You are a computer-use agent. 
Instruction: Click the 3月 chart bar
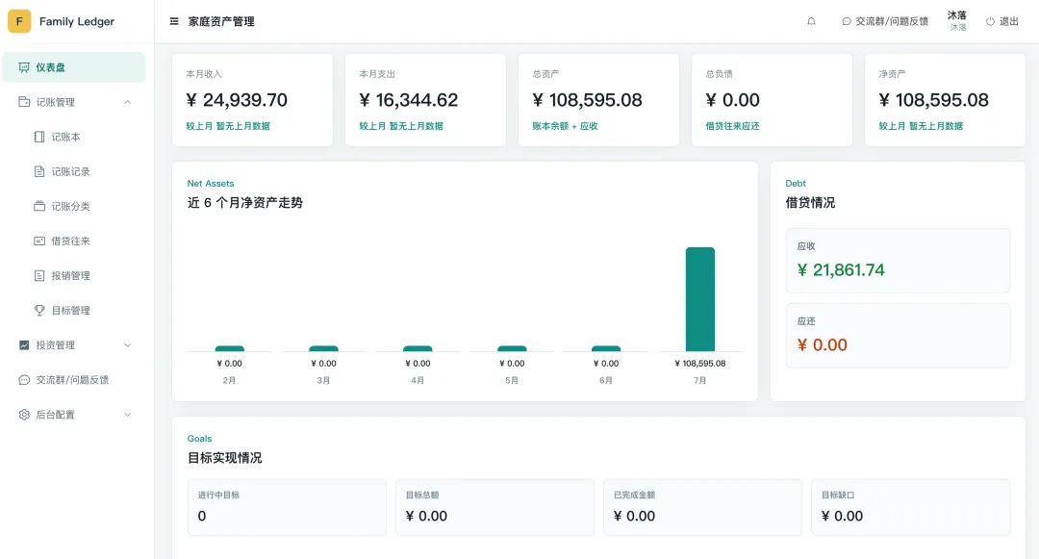[x=324, y=348]
